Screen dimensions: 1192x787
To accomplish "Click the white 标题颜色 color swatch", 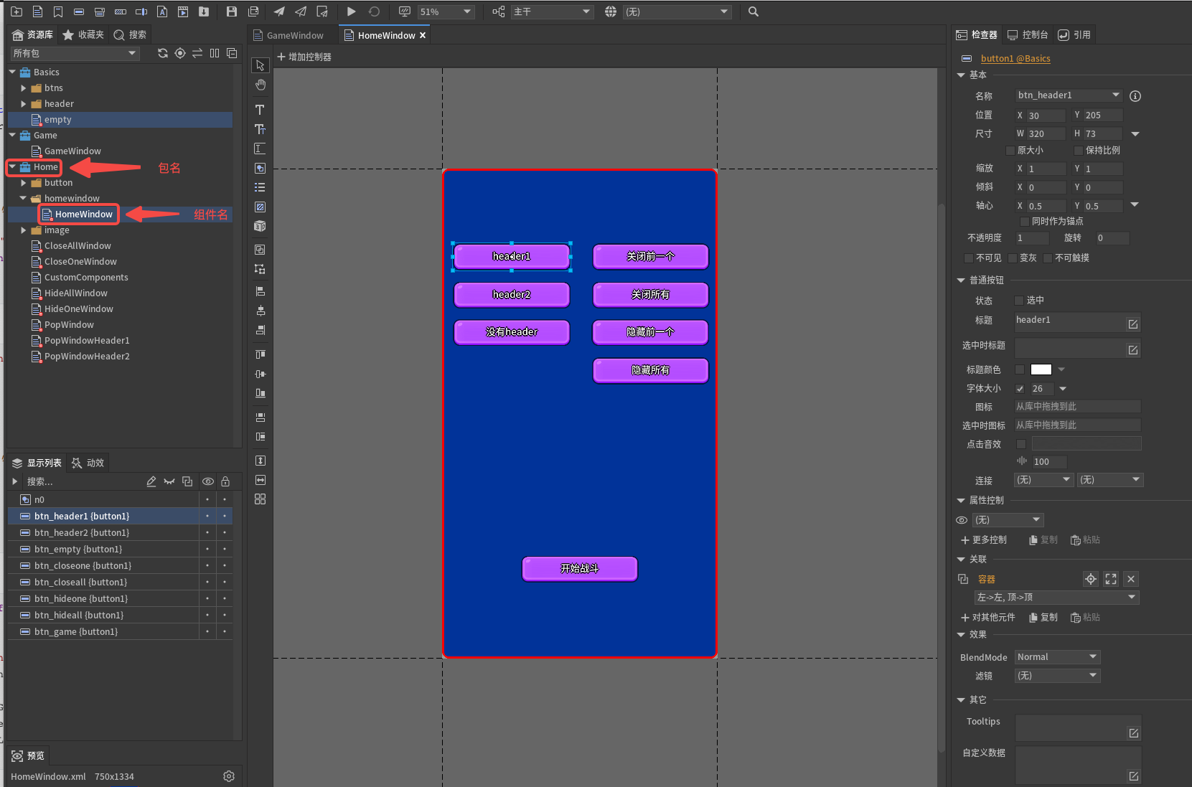I will (1040, 369).
